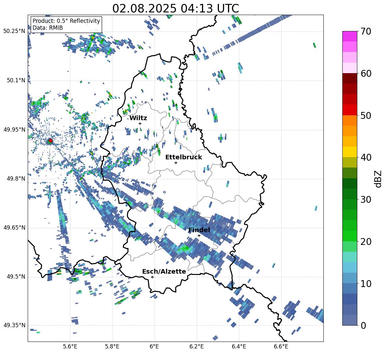Click the 6.6°E longitude label
This screenshot has height=353, width=386.
click(281, 346)
